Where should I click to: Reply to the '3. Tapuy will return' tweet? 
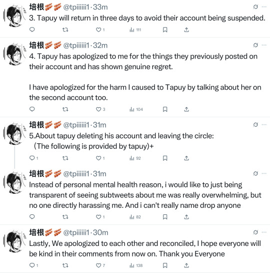tap(32, 30)
